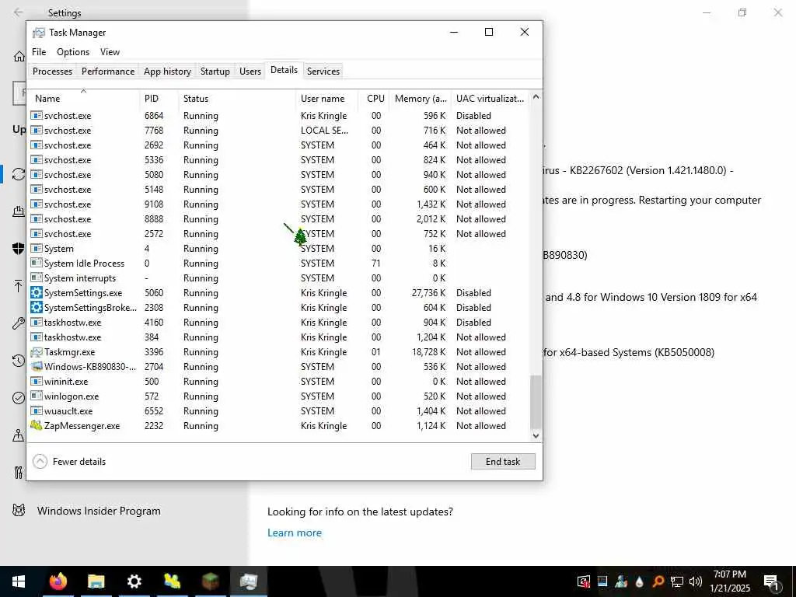Click scroll-up arrow of process list
The width and height of the screenshot is (796, 597).
(536, 96)
